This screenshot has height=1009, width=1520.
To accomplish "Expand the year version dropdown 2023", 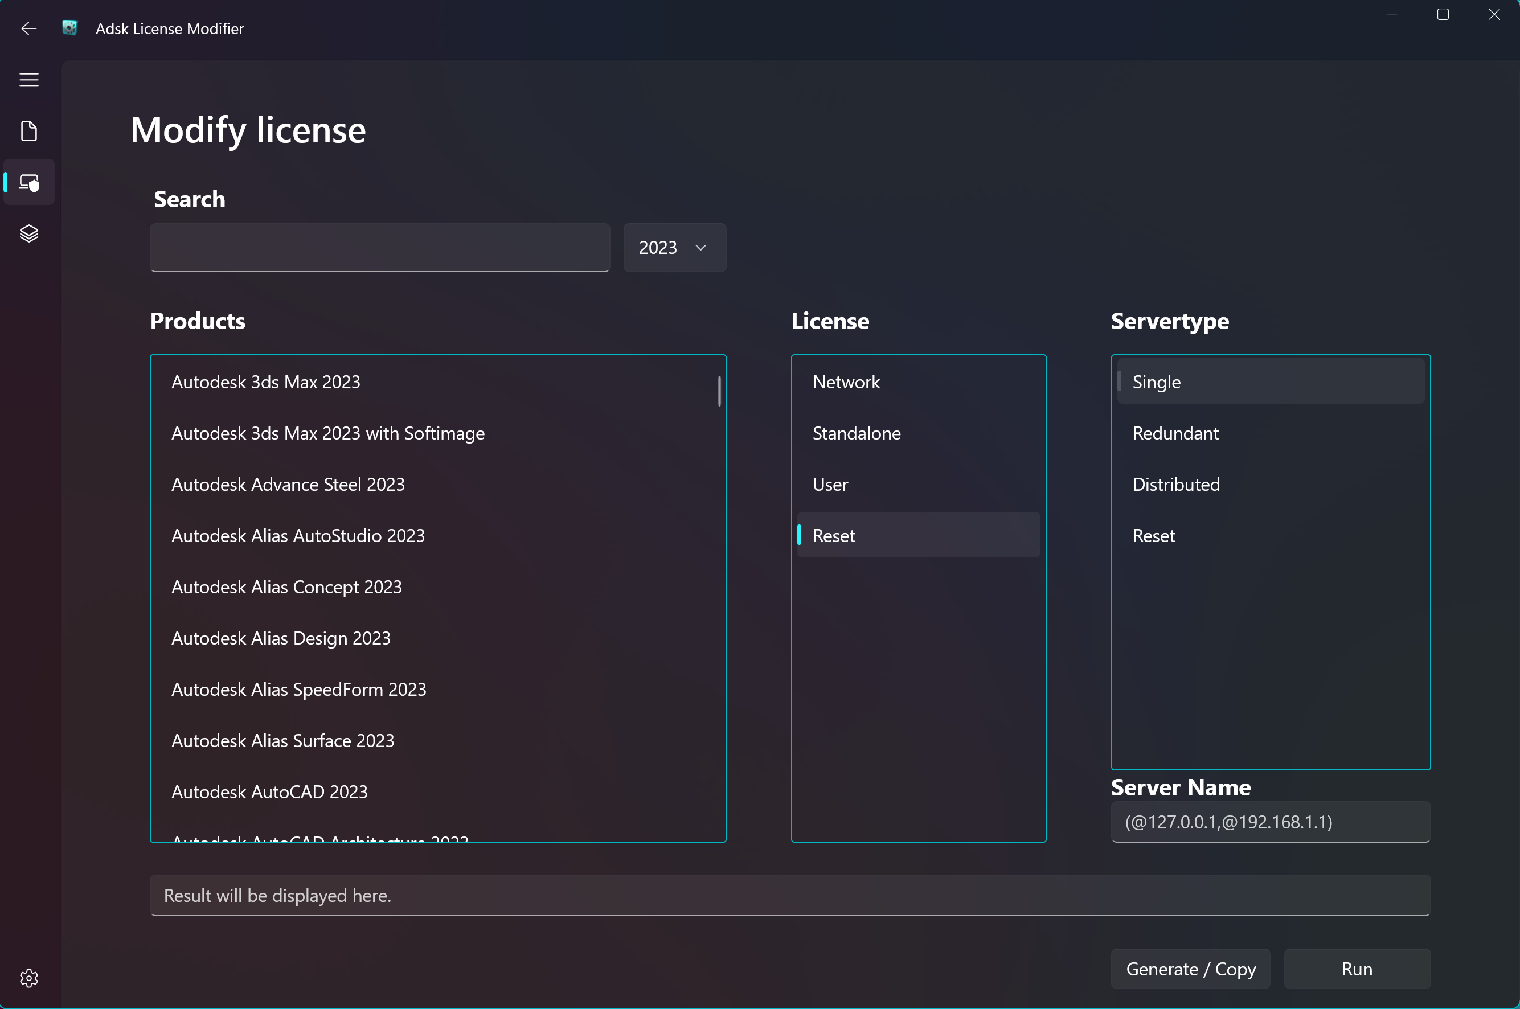I will [673, 247].
